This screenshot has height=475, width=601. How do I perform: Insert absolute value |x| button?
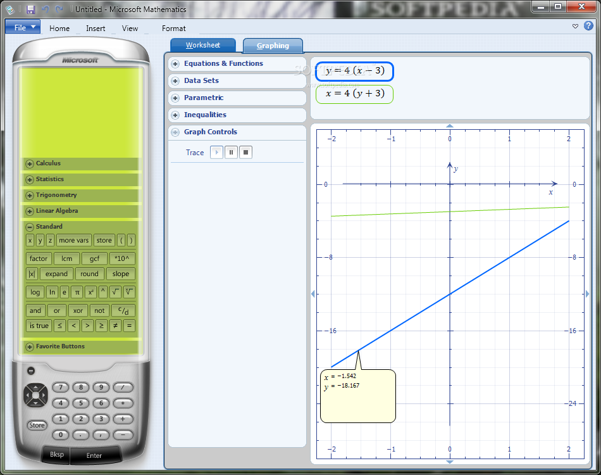coord(32,274)
